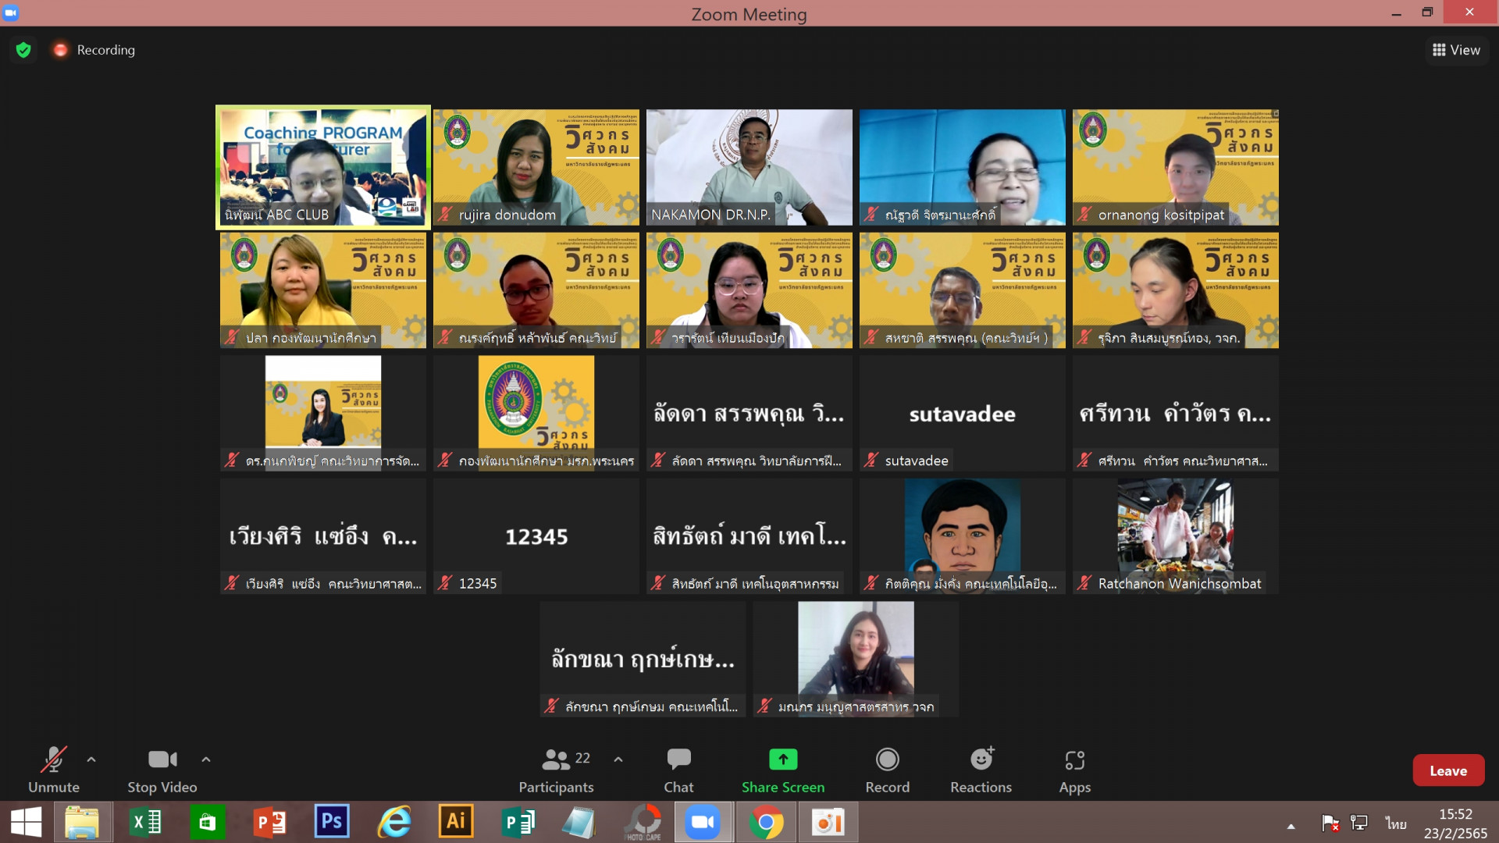Click the green encryption shield icon
The height and width of the screenshot is (843, 1499).
23,50
